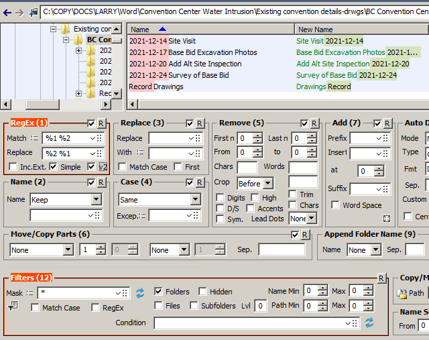Image resolution: width=429 pixels, height=340 pixels.
Task: Check the Digits removal checkbox
Action: coord(220,197)
